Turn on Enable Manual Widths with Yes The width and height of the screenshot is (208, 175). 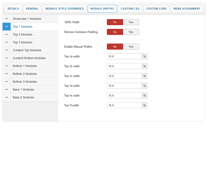131,47
